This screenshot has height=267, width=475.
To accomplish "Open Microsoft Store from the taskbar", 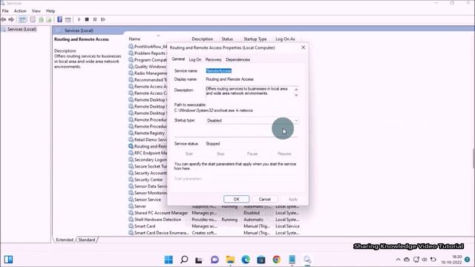I will coord(261,260).
